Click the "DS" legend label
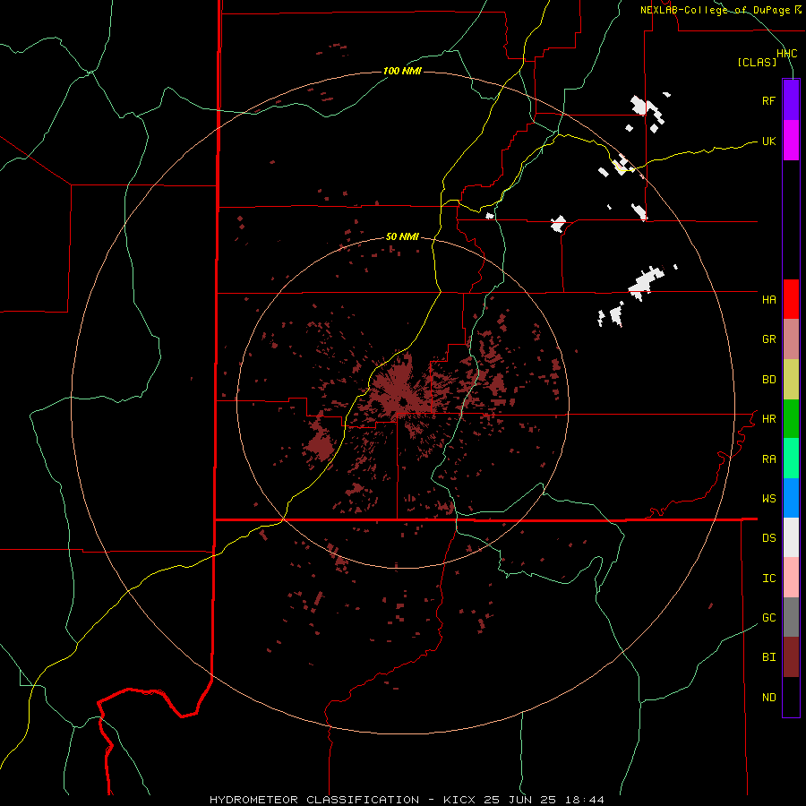Screen dimensions: 806x806 pos(768,538)
